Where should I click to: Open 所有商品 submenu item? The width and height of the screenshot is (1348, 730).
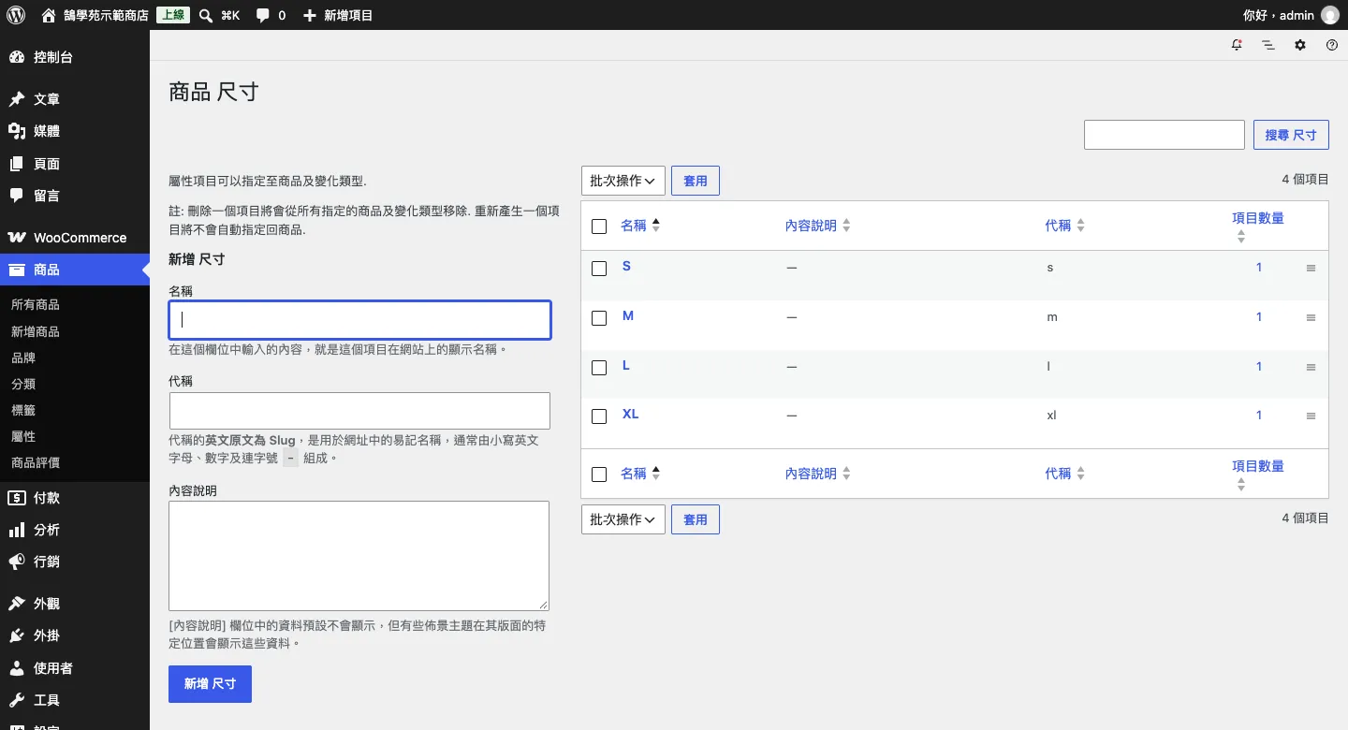[36, 305]
